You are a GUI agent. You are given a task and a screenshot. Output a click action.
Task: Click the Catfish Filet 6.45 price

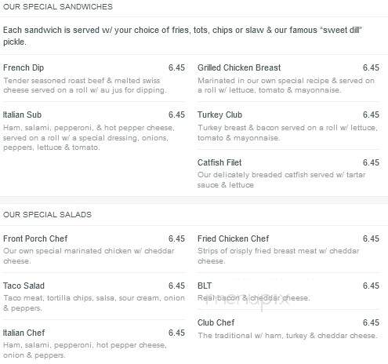coord(371,162)
